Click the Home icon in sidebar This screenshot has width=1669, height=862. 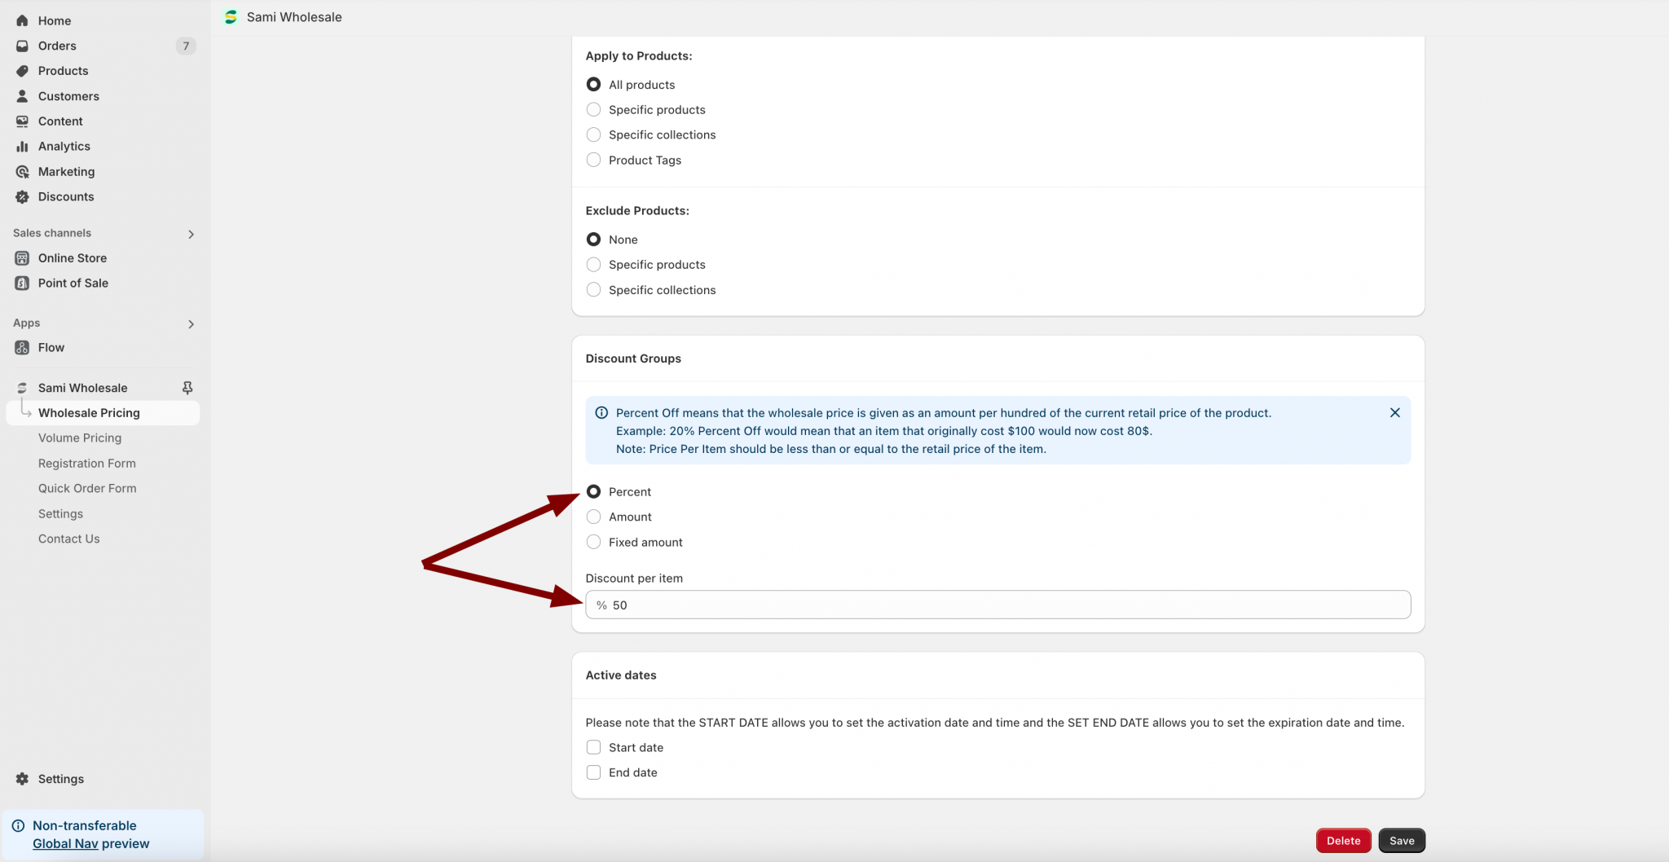tap(22, 20)
